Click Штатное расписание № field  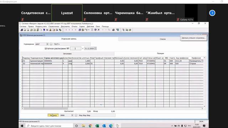pos(76,48)
